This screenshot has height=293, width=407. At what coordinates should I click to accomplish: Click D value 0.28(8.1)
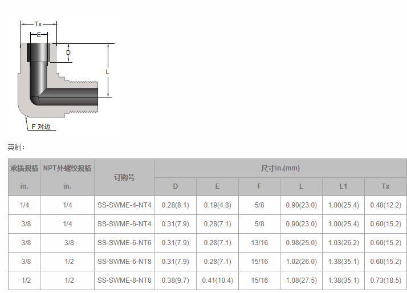[176, 205]
